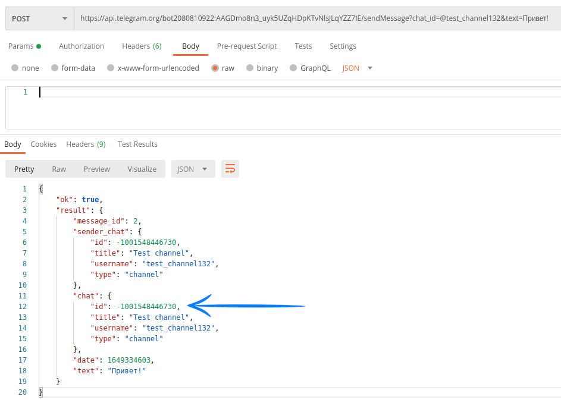The width and height of the screenshot is (561, 406).
Task: Click "Test channel" title value on line 7
Action: [159, 253]
